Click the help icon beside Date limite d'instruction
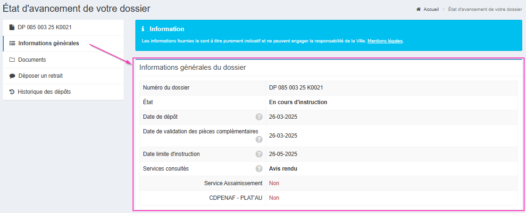Viewport: 526px width, 213px height. pyautogui.click(x=259, y=154)
